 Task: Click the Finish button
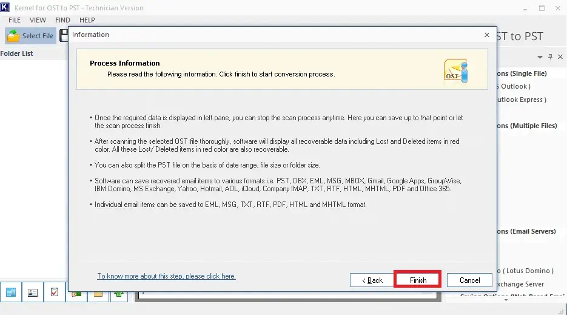point(418,280)
